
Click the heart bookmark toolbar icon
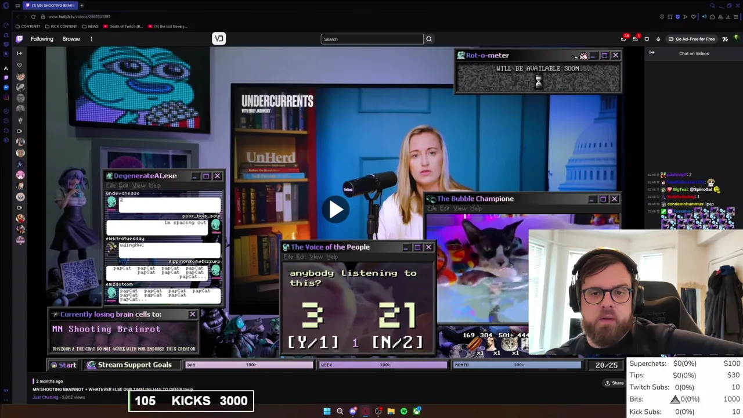coord(693,17)
